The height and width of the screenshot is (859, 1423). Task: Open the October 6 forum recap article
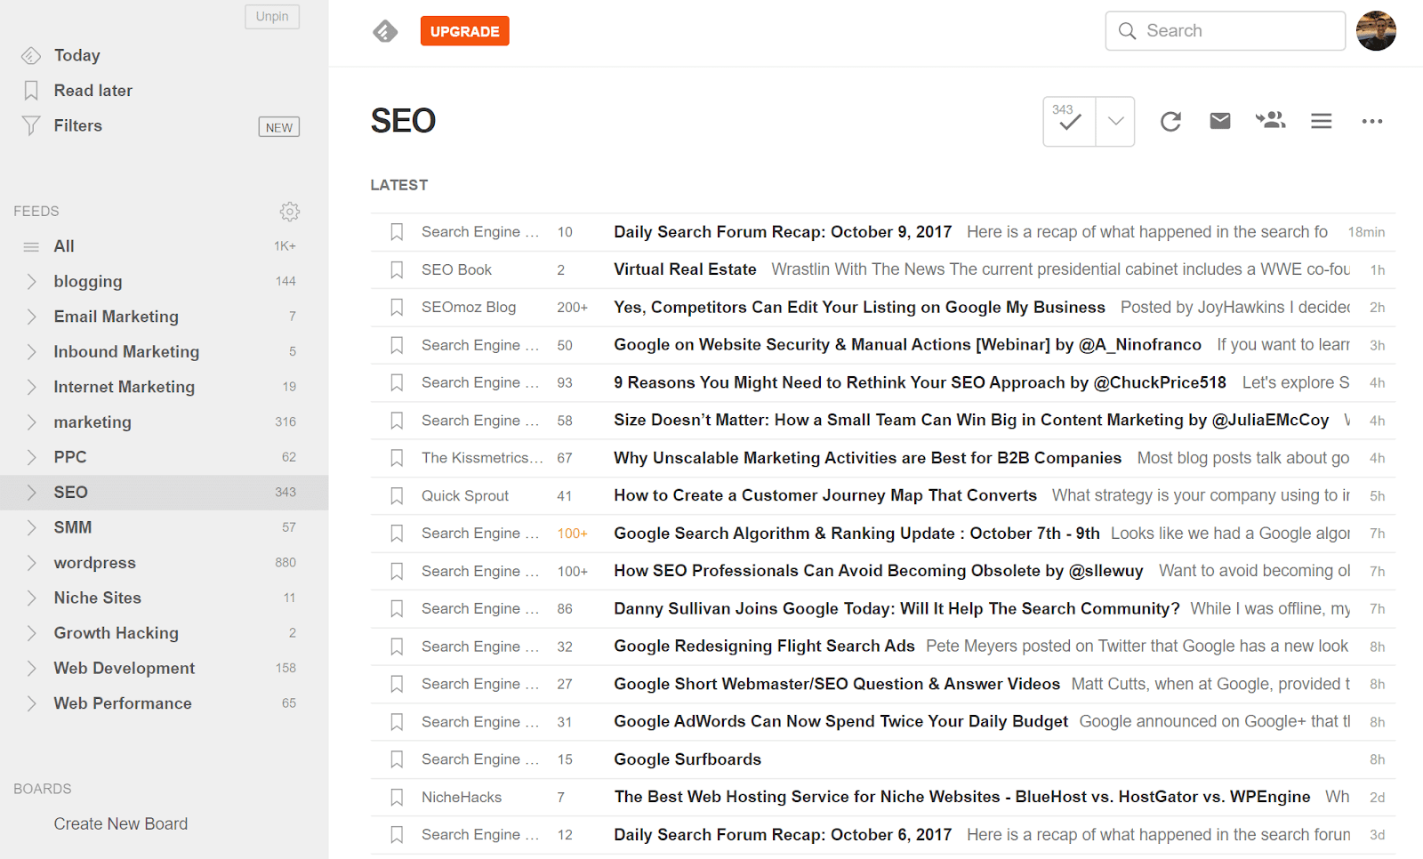coord(783,835)
